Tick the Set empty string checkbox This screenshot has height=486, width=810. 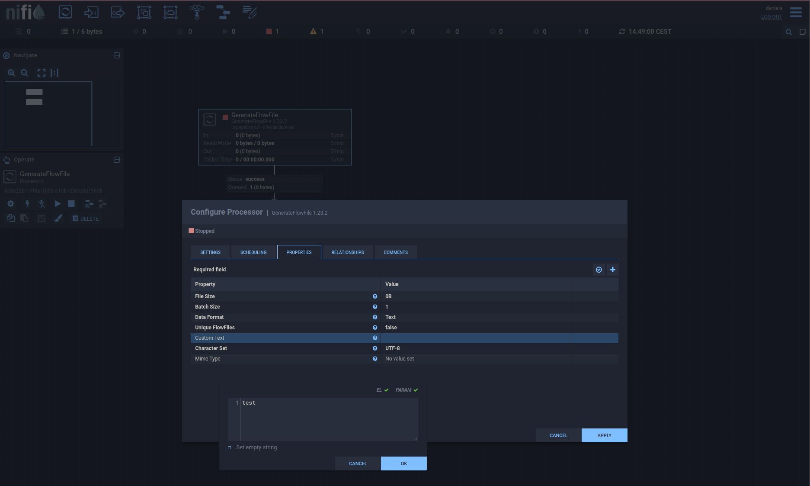[x=230, y=447]
